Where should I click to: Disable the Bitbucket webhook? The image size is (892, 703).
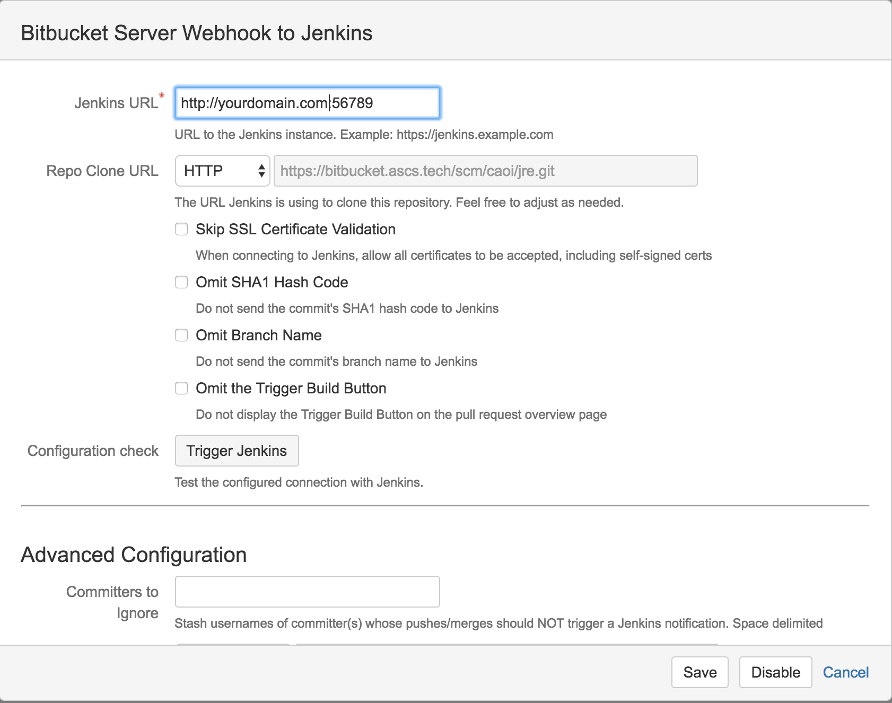775,672
